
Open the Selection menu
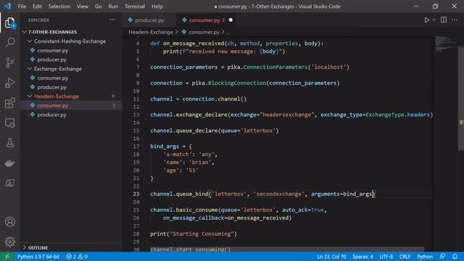tap(59, 7)
